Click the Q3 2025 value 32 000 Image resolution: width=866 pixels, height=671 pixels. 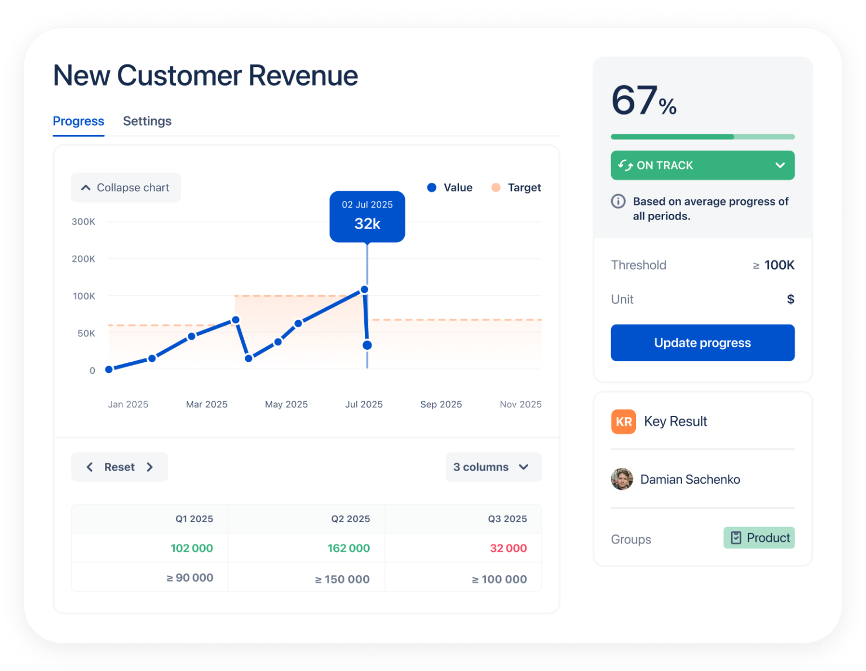508,548
